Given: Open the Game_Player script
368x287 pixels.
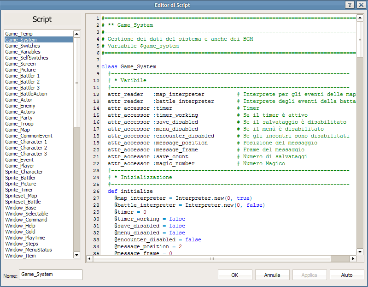Looking at the screenshot, I should [x=39, y=166].
